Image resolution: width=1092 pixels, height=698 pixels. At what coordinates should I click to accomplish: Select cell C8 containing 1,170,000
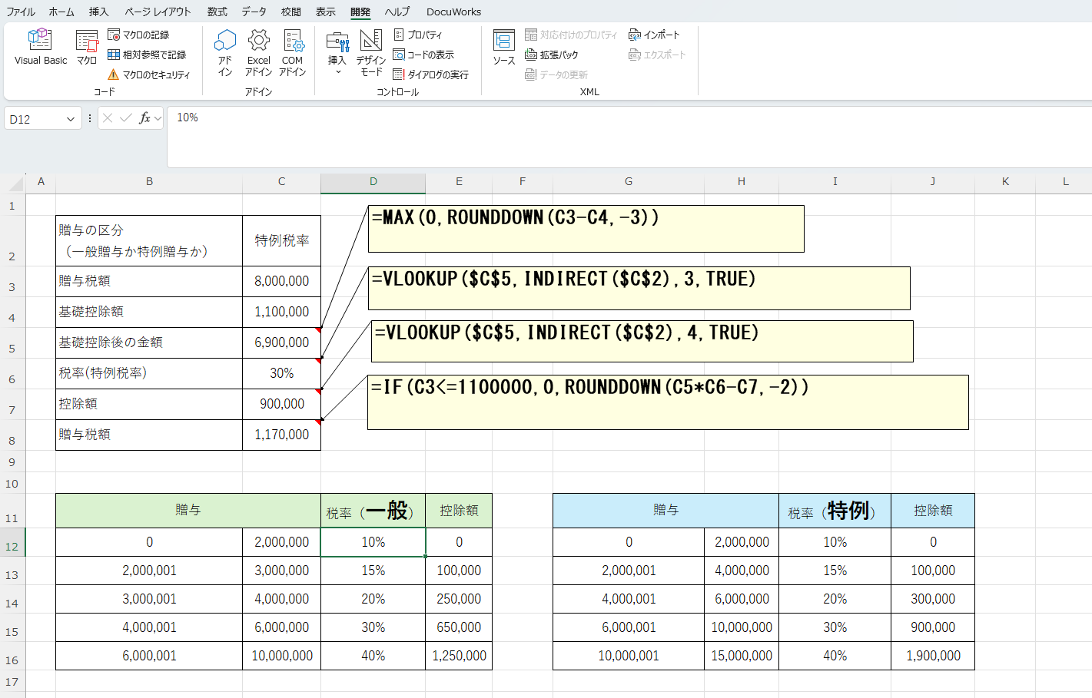281,435
